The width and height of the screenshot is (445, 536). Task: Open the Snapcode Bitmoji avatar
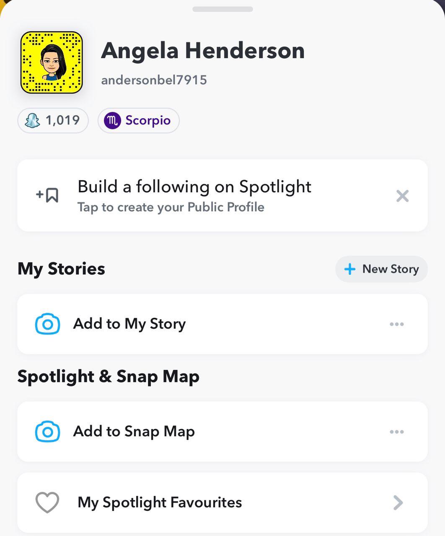pos(52,62)
